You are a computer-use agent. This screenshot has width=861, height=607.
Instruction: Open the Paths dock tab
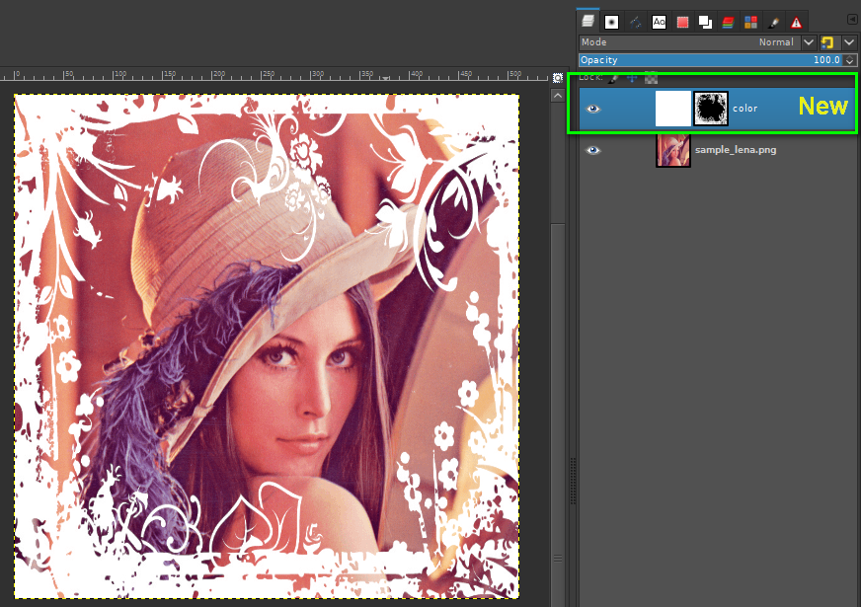(x=635, y=22)
